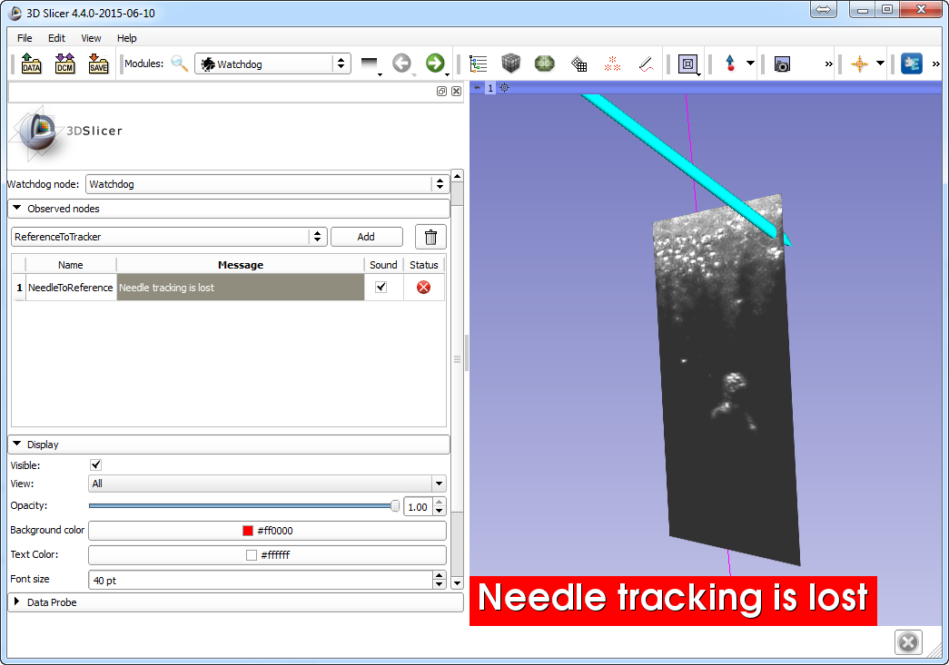Click the Load DATA toolbar icon
The height and width of the screenshot is (665, 949).
tap(31, 64)
